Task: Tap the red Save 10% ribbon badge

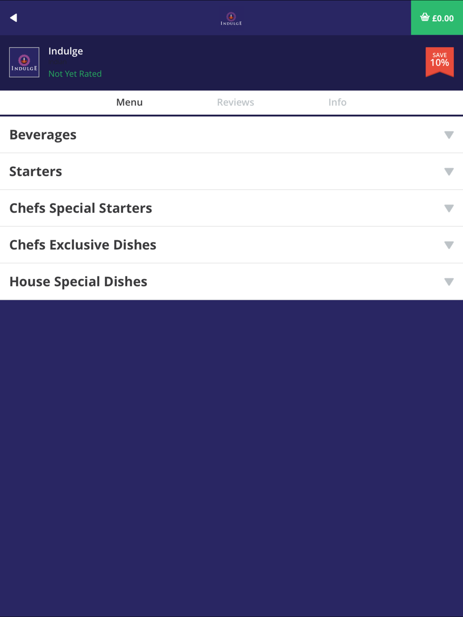Action: [x=439, y=62]
